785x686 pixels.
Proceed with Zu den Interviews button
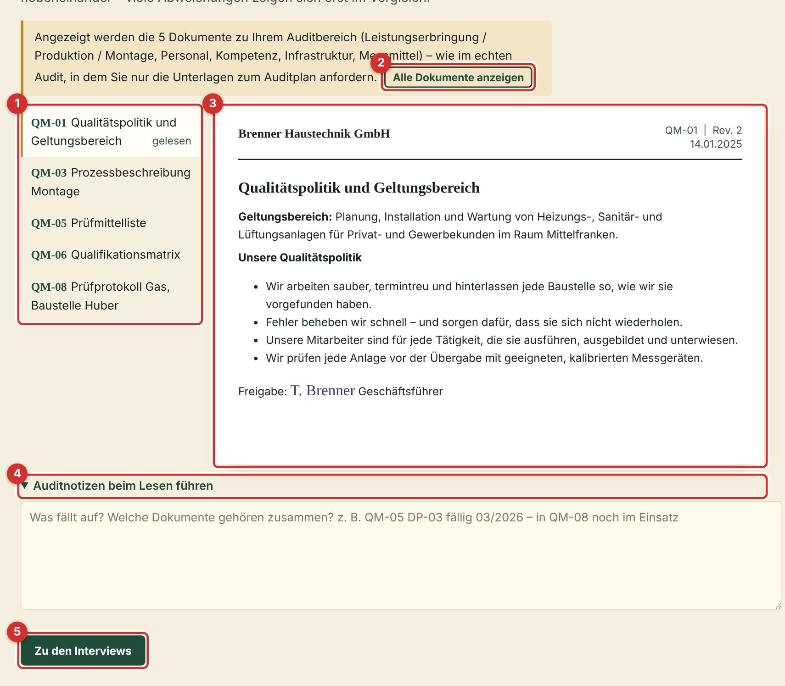click(83, 651)
